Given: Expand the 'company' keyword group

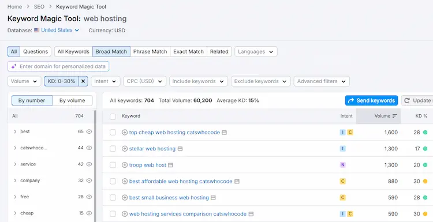Looking at the screenshot, I should coord(15,180).
